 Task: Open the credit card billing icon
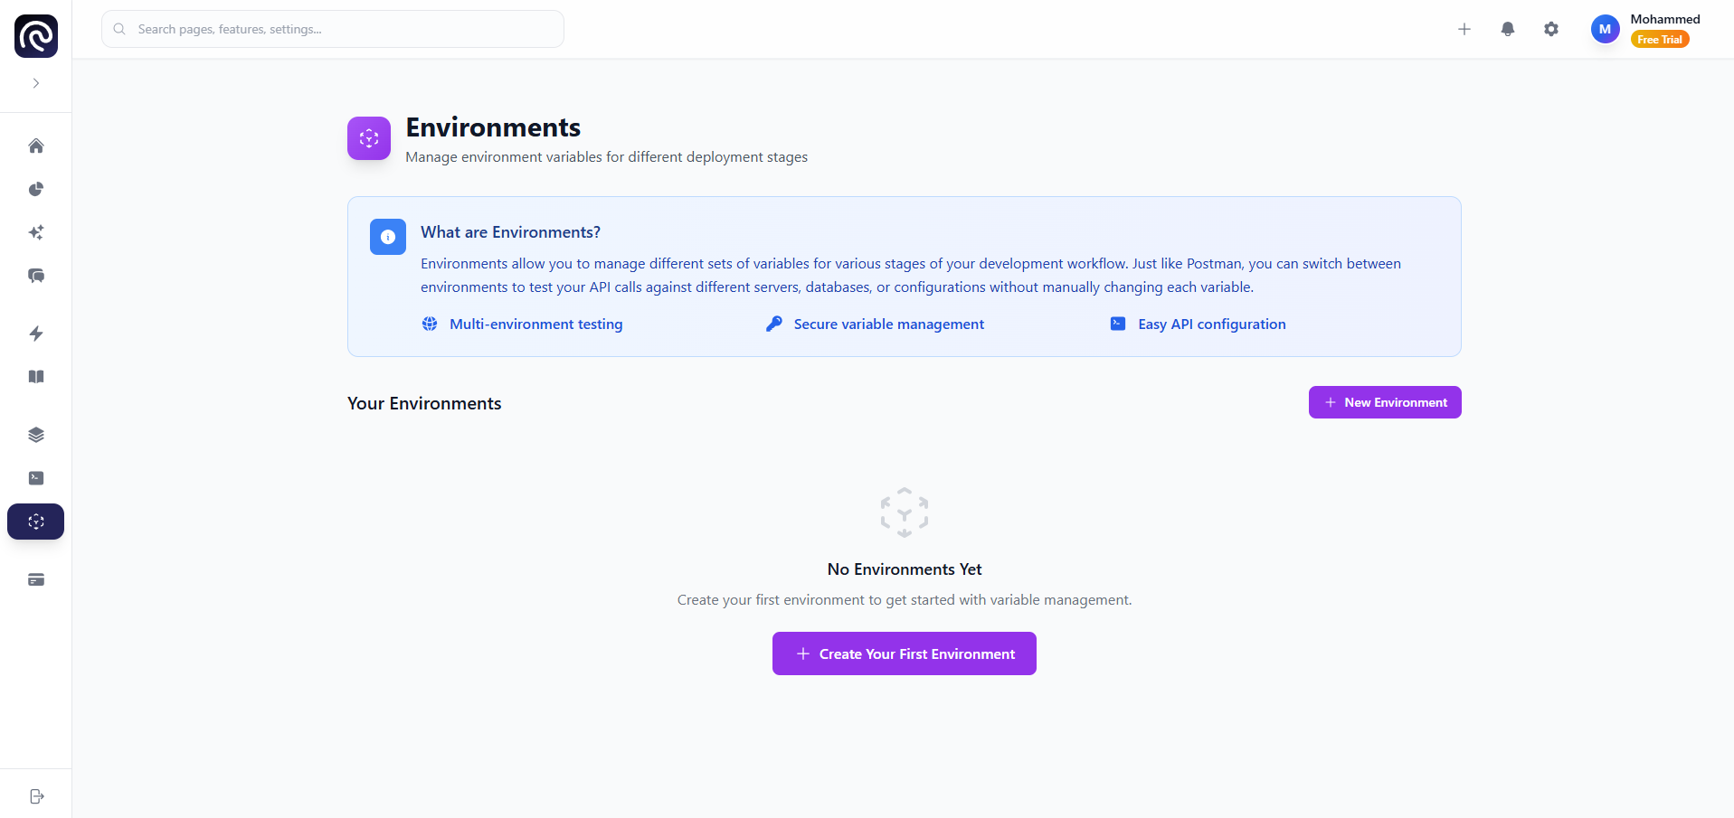[x=36, y=579]
